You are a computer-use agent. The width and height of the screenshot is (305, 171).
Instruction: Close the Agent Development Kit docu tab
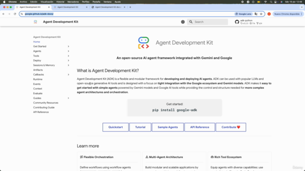(124, 7)
